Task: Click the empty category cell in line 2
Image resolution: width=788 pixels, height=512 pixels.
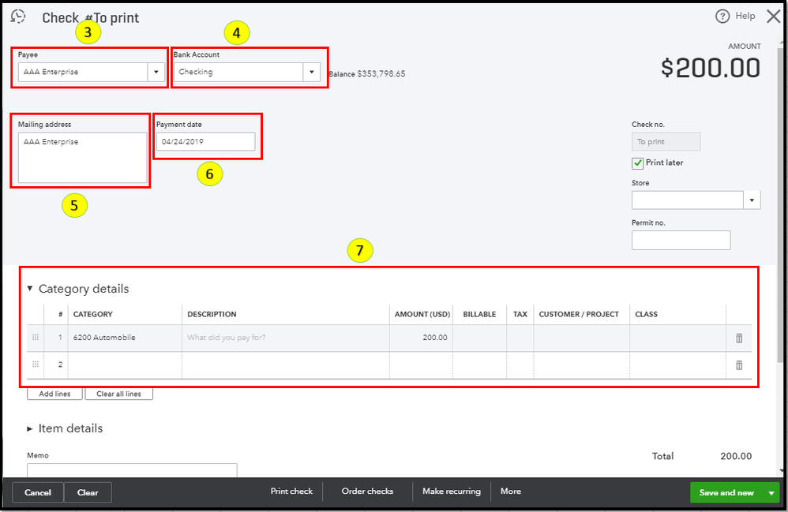Action: [x=125, y=365]
